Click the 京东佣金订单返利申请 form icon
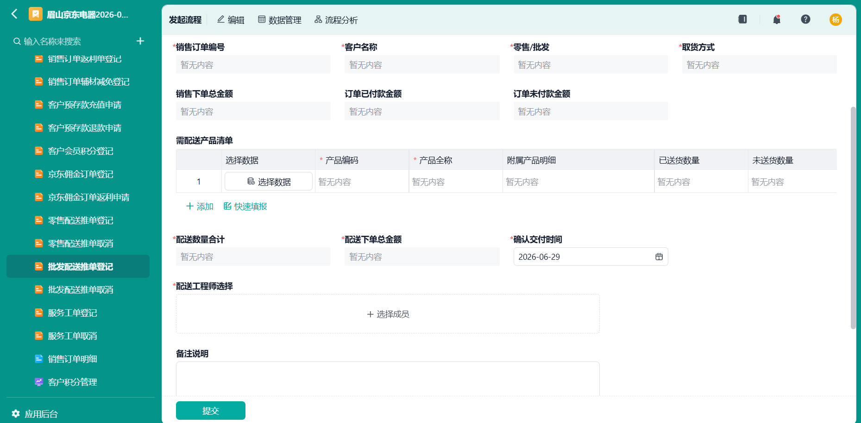The height and width of the screenshot is (423, 861). (x=39, y=197)
